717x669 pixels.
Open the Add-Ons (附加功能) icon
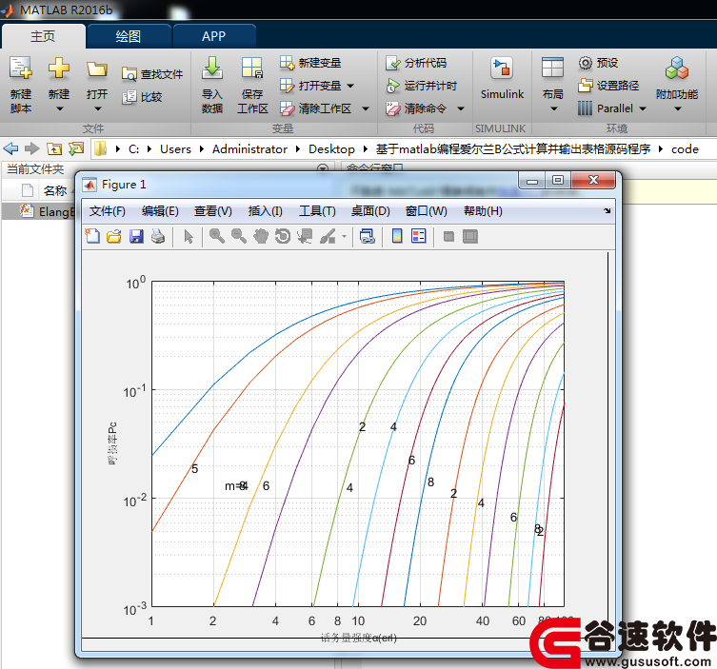[x=677, y=69]
